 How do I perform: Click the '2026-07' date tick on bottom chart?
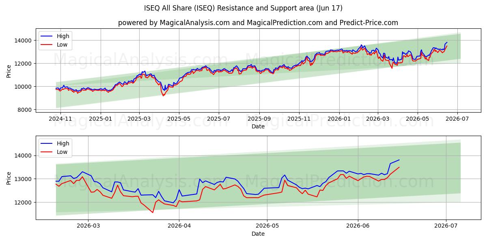coord(446,226)
